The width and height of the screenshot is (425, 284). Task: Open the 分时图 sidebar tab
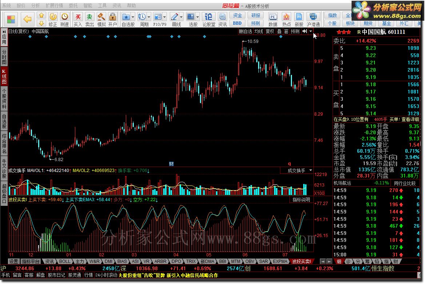pos(4,56)
